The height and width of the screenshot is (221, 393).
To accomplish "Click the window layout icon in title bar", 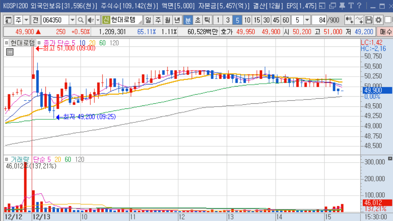I will pos(322,6).
